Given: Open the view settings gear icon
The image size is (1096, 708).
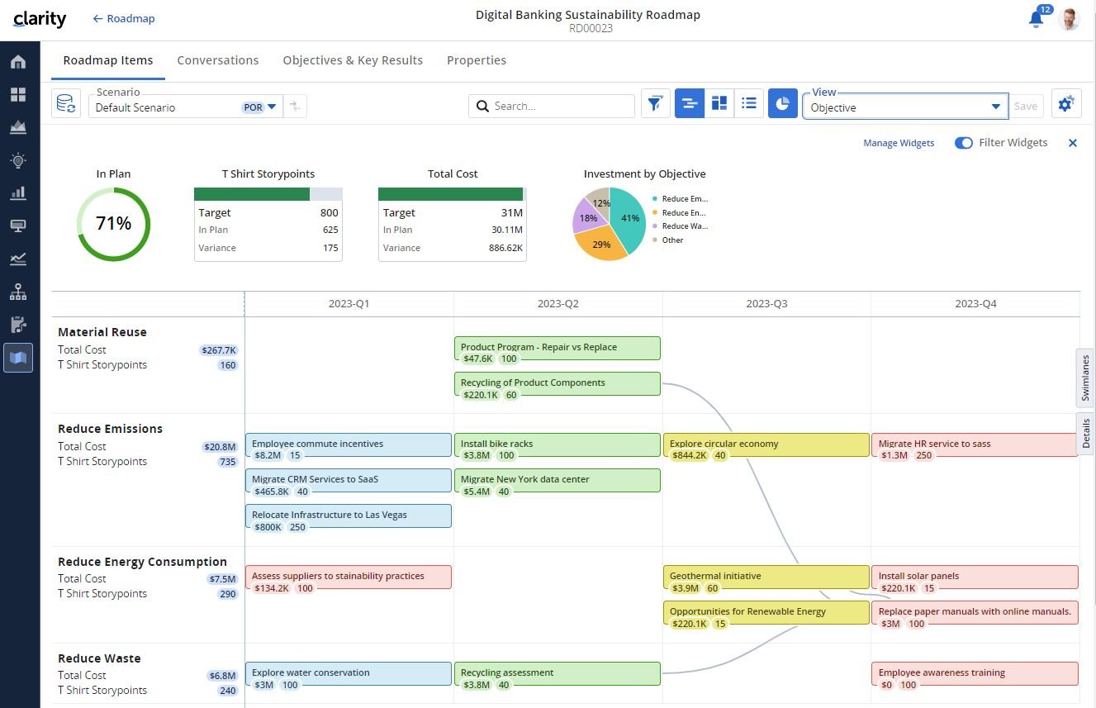Looking at the screenshot, I should point(1065,104).
